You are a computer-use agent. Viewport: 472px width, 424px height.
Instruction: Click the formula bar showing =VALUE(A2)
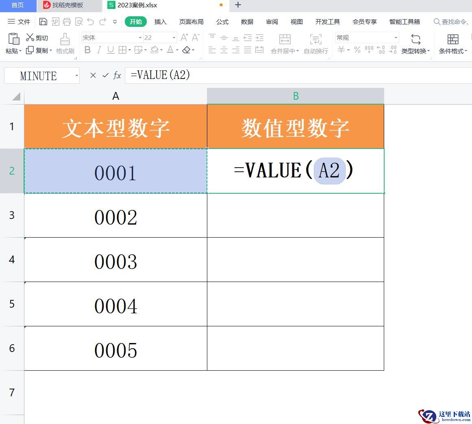click(298, 75)
